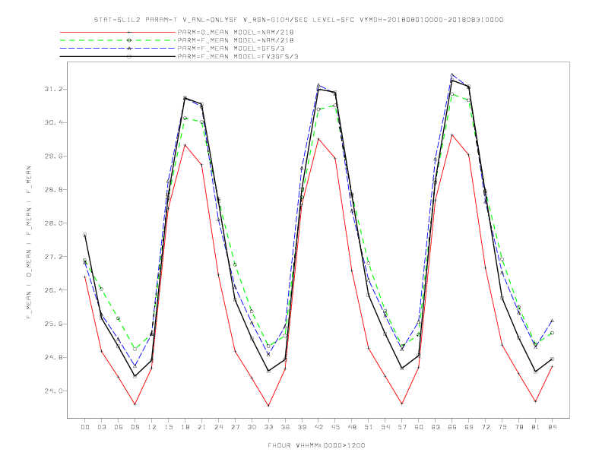Click the x-axis tick label 18
This screenshot has width=602, height=465.
(x=185, y=427)
